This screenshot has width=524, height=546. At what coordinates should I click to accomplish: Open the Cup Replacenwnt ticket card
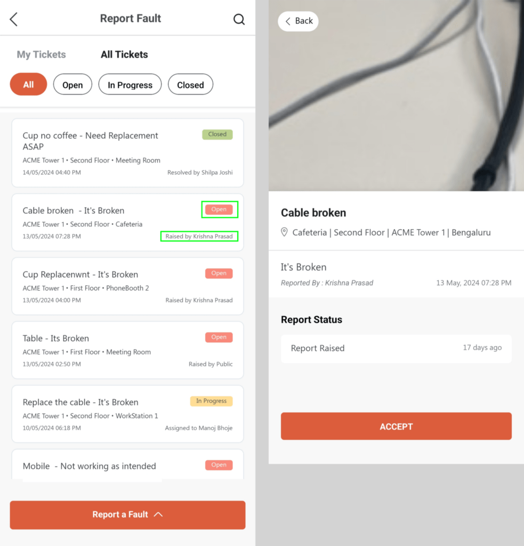coord(127,286)
